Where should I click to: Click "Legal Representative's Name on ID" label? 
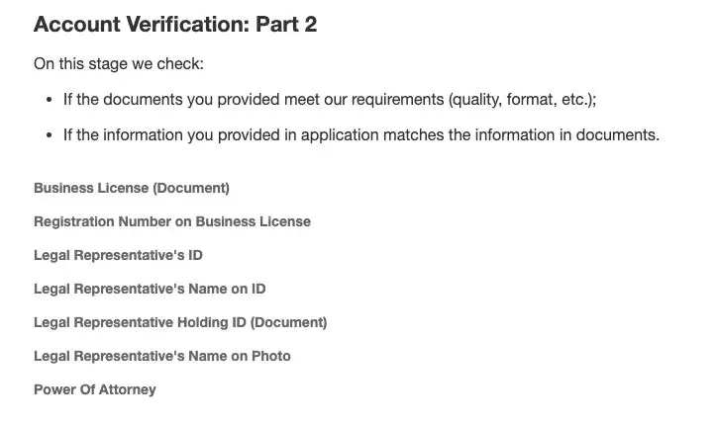(150, 289)
